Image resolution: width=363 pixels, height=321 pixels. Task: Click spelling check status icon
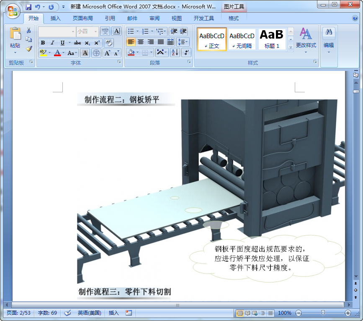[x=67, y=313]
